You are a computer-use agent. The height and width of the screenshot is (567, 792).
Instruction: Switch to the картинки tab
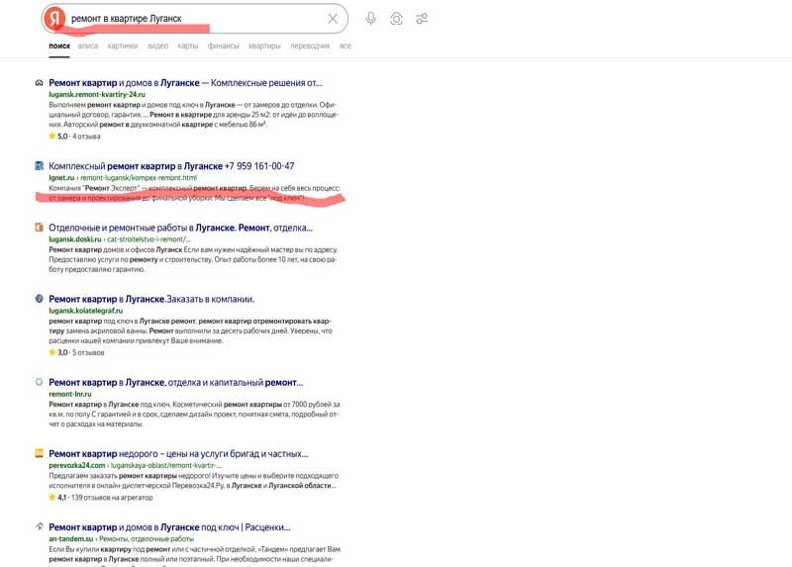click(123, 46)
